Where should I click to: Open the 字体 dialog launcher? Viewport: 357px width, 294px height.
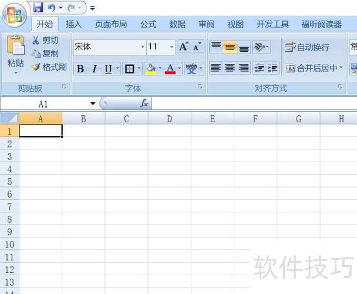click(x=200, y=86)
